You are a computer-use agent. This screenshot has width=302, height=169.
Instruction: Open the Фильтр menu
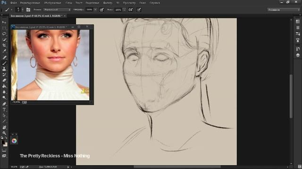pyautogui.click(x=108, y=3)
